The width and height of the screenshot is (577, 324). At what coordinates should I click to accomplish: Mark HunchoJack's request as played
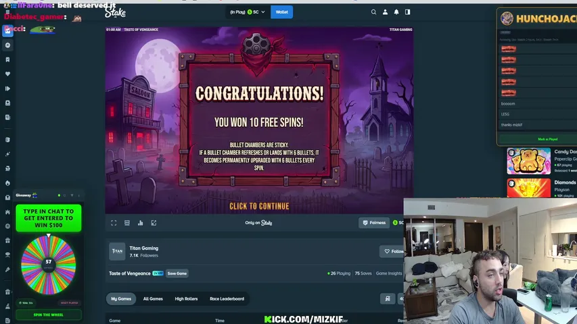pyautogui.click(x=547, y=139)
